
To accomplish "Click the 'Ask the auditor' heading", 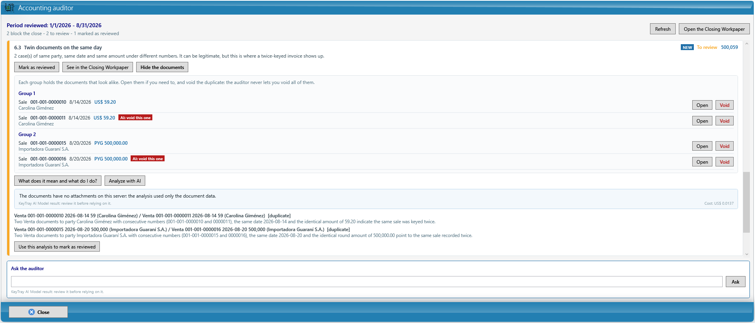I will coord(28,269).
